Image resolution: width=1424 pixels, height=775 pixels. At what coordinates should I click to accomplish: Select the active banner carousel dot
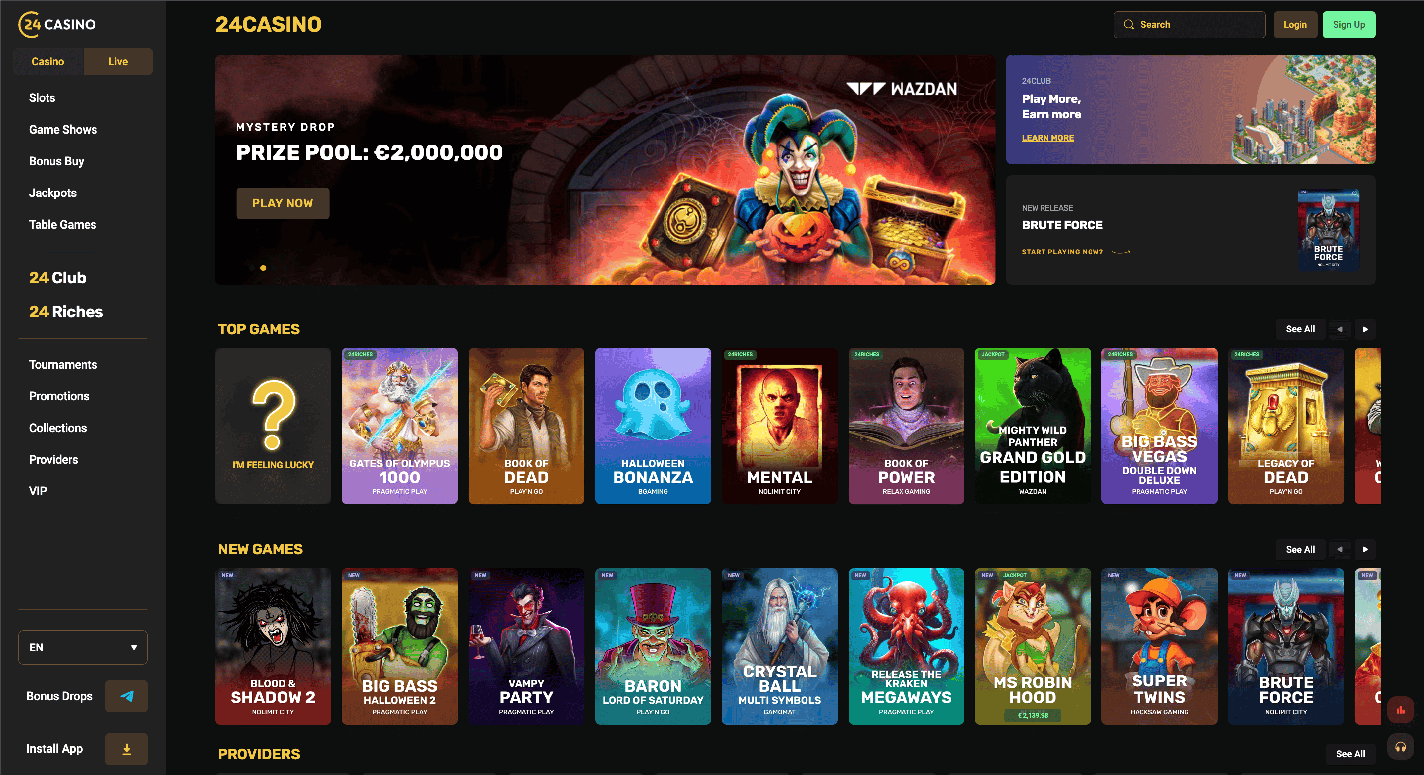(263, 268)
